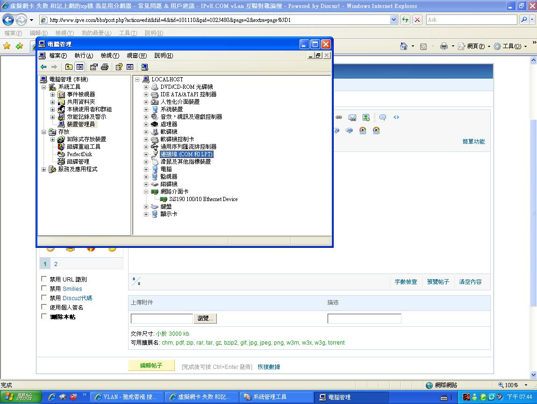Viewport: 537px width, 404px height.
Task: Click the browse attachment button
Action: (x=205, y=318)
